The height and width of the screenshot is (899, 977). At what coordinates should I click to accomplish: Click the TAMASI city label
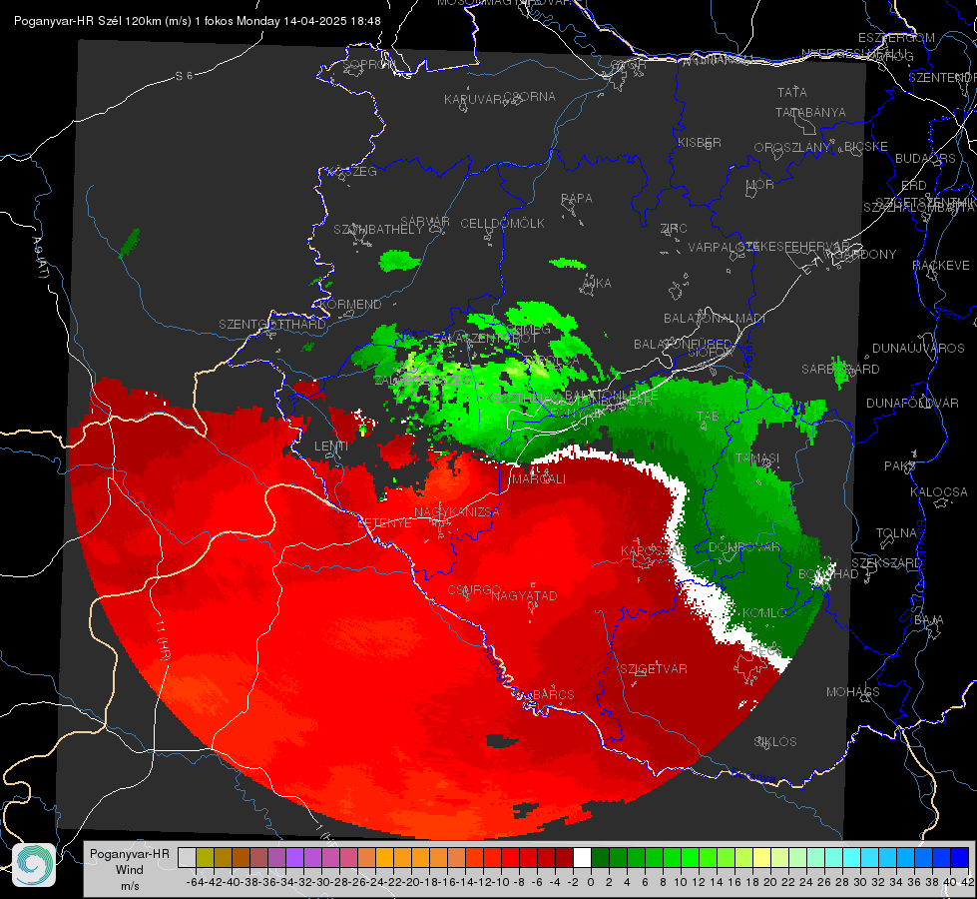click(x=757, y=457)
